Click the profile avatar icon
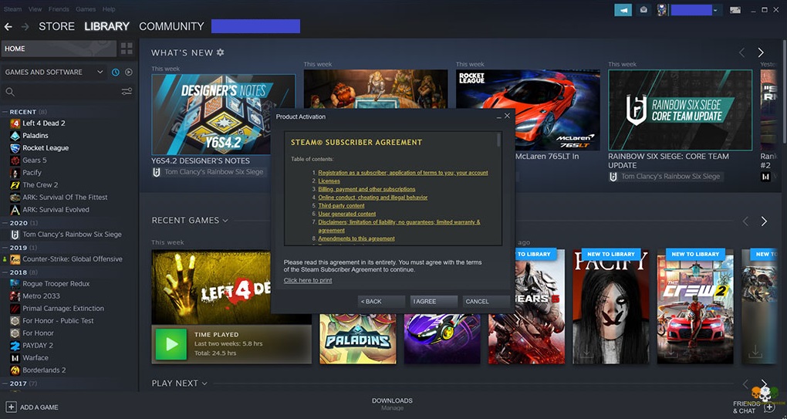The height and width of the screenshot is (419, 787). [662, 9]
